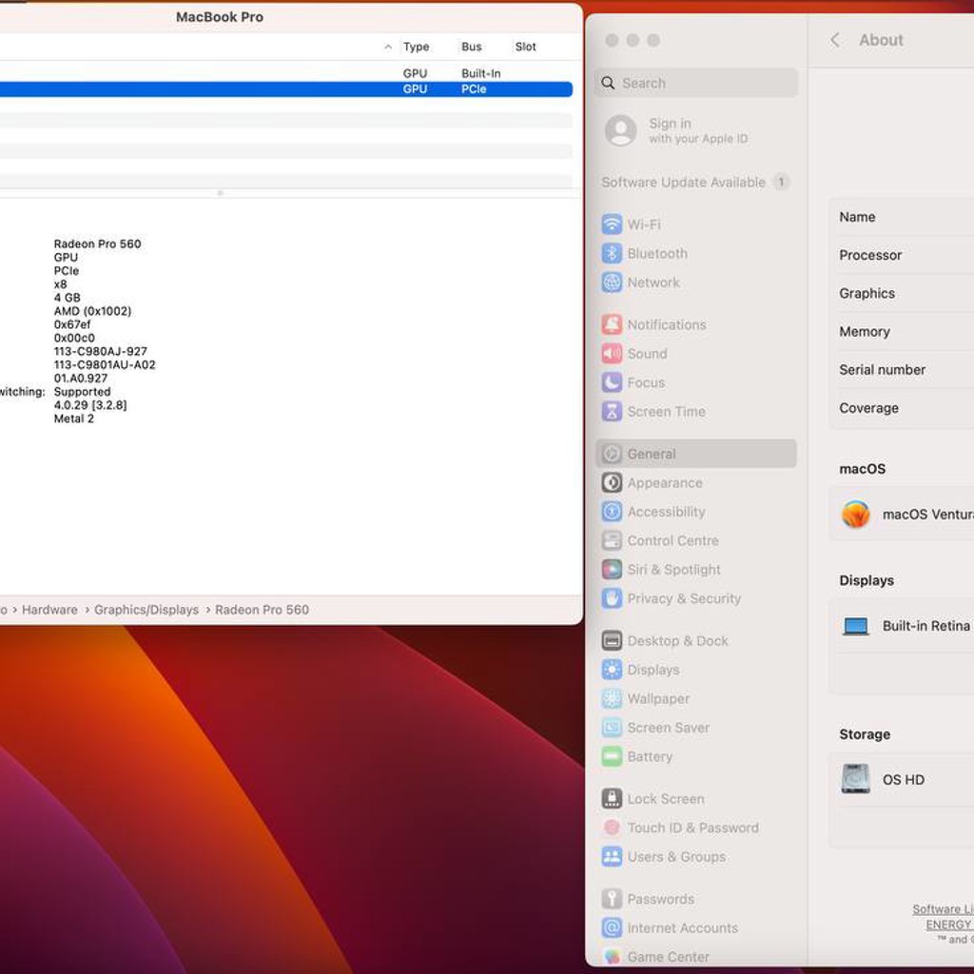Click the Serial number row in About

pos(902,370)
